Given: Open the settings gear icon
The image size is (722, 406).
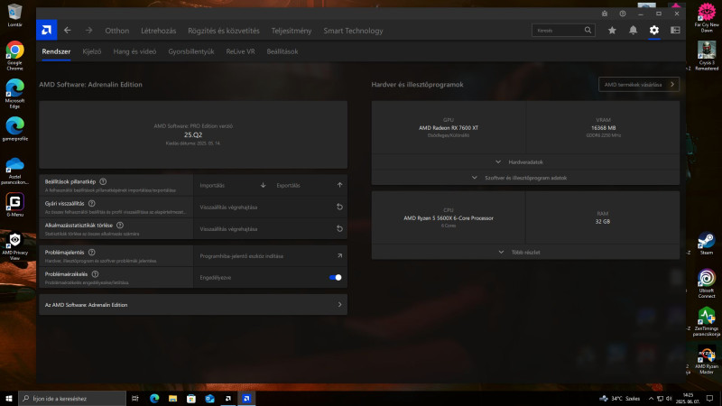Looking at the screenshot, I should (x=654, y=31).
